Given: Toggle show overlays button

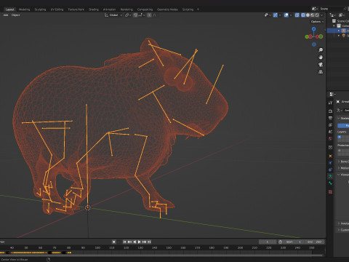Looking at the screenshot, I should point(286,15).
